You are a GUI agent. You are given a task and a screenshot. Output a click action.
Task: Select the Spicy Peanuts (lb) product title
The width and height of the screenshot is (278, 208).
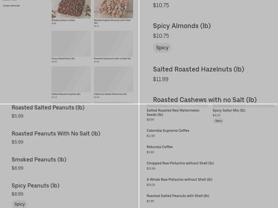tap(35, 185)
